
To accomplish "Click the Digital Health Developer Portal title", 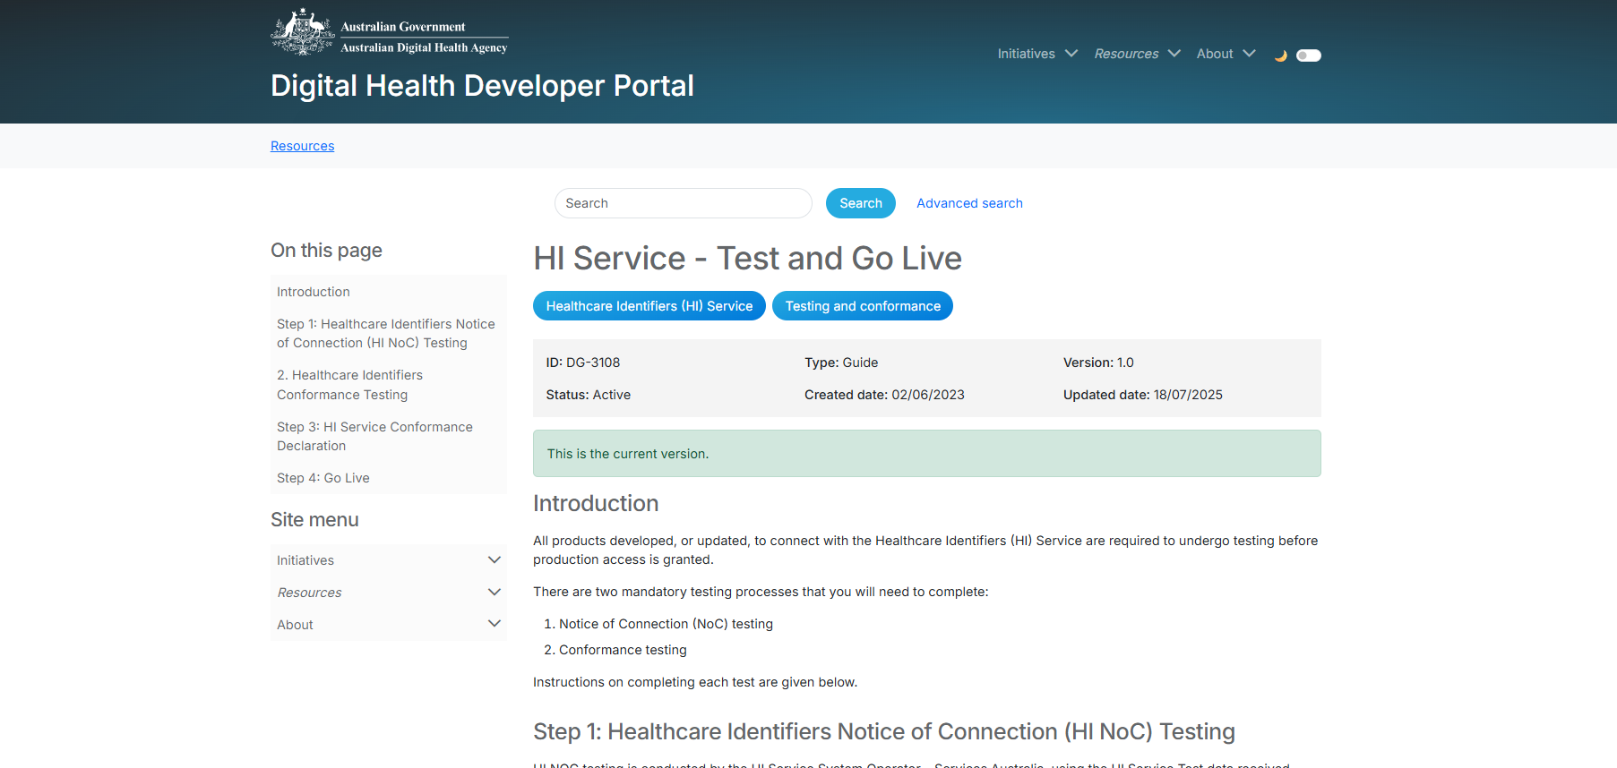I will (x=482, y=86).
